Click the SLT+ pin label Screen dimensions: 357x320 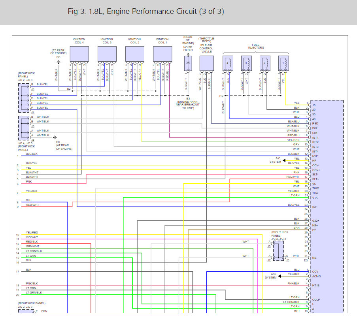(315, 179)
